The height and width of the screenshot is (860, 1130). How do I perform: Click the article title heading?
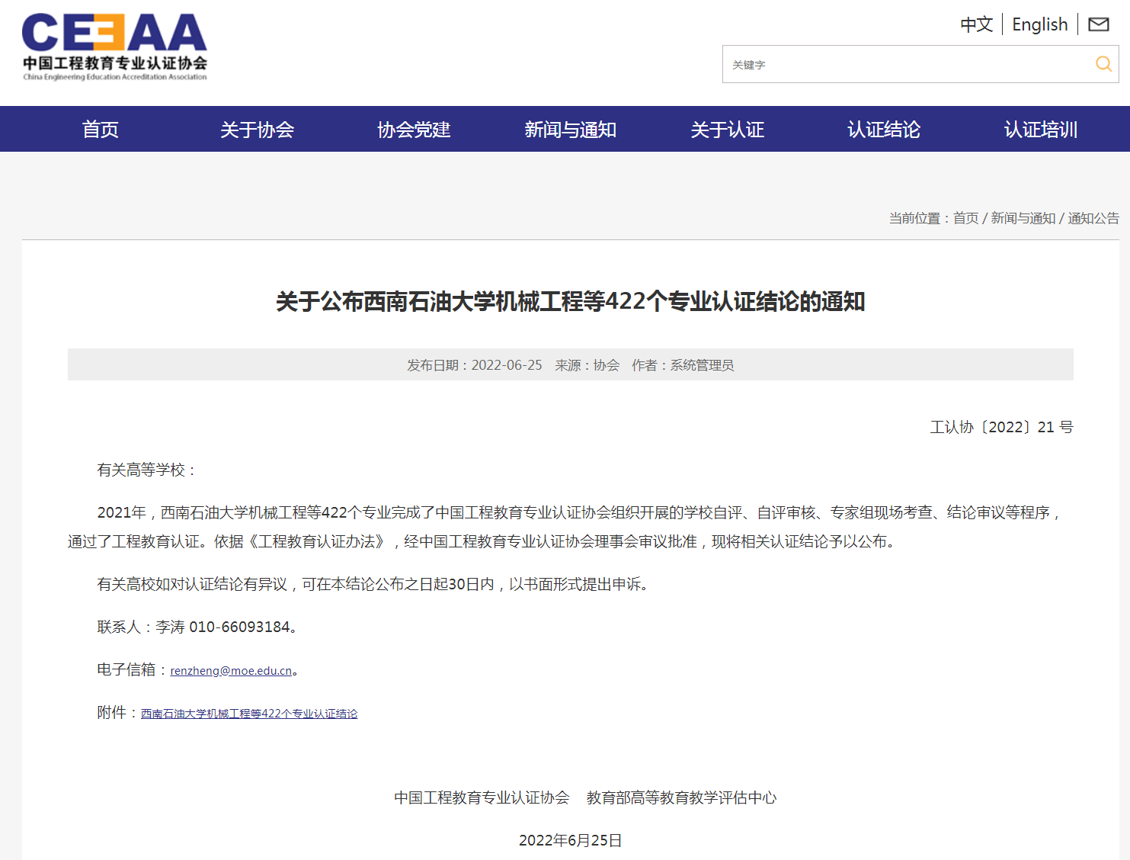coord(570,302)
